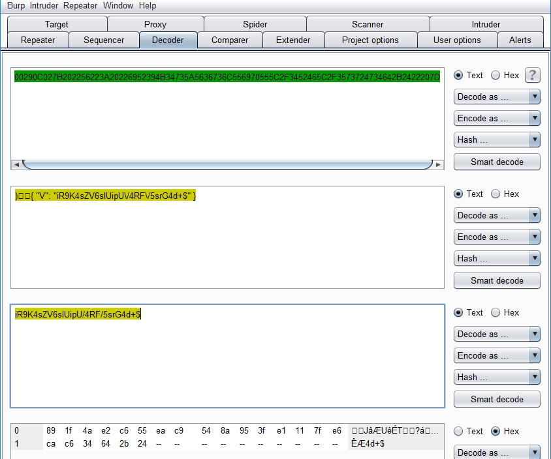Select hex cell 1f in row 0

pyautogui.click(x=68, y=430)
